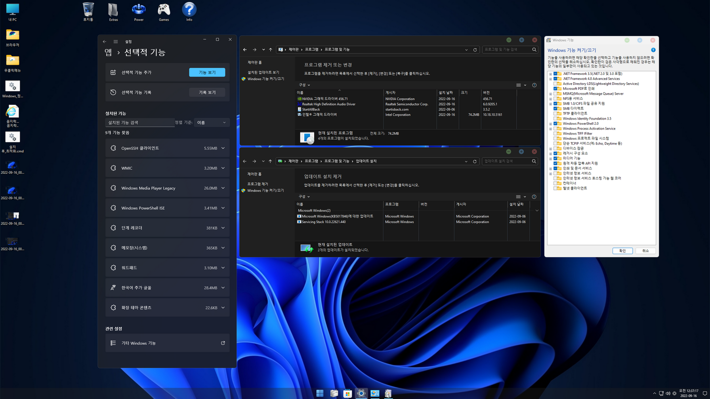Expand the WMIC feature entry

pos(223,168)
